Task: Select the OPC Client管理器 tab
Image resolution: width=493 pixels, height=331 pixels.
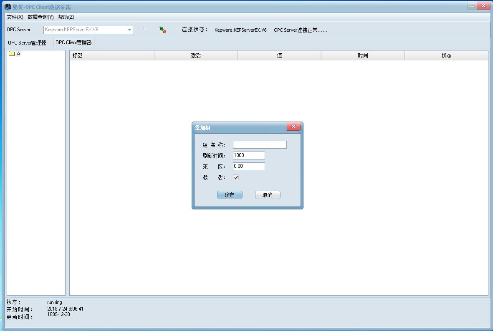Action: (x=73, y=42)
